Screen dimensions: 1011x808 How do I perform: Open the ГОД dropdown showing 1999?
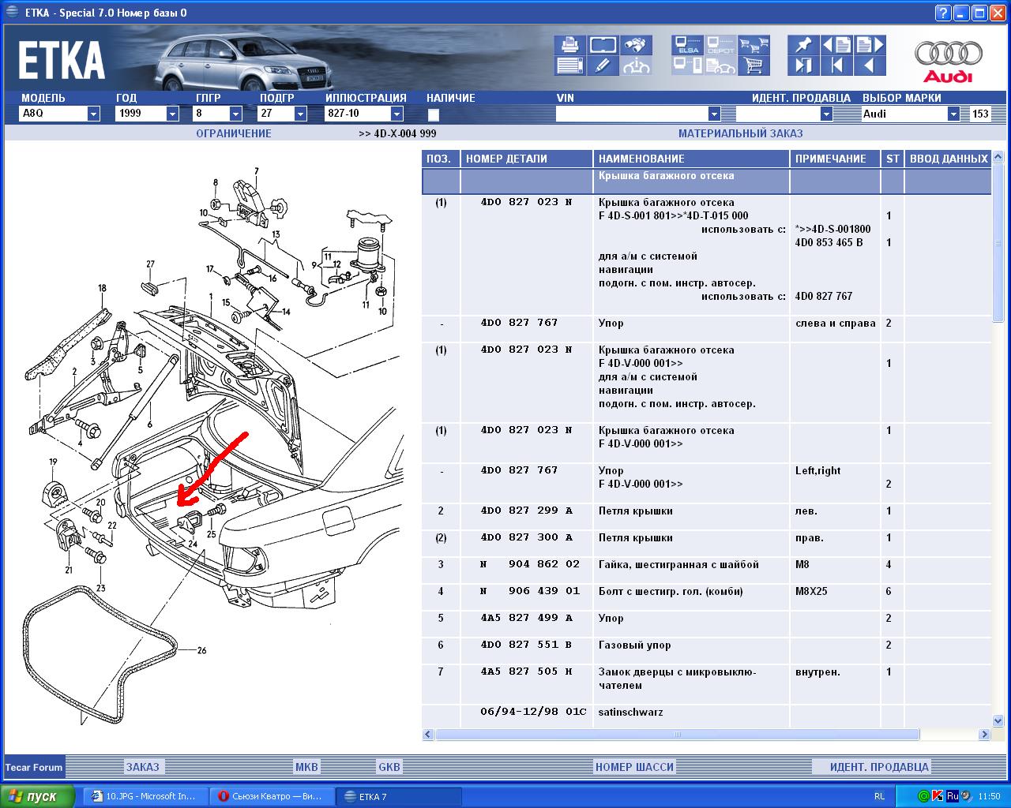click(172, 114)
